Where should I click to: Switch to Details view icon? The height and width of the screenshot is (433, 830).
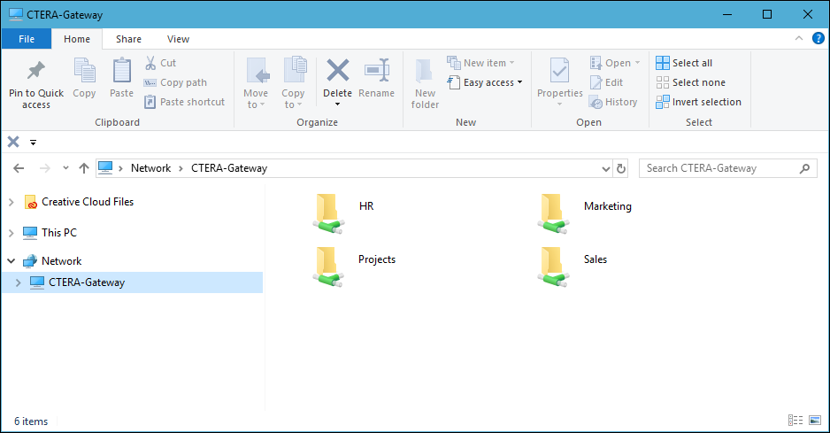795,421
